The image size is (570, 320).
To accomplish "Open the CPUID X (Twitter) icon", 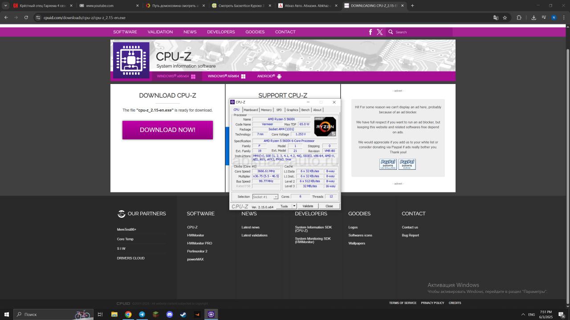I will [x=379, y=32].
